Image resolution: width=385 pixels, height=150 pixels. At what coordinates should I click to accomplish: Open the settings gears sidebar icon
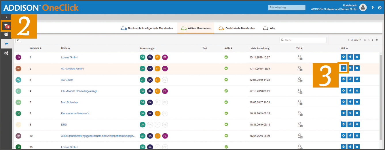6,53
